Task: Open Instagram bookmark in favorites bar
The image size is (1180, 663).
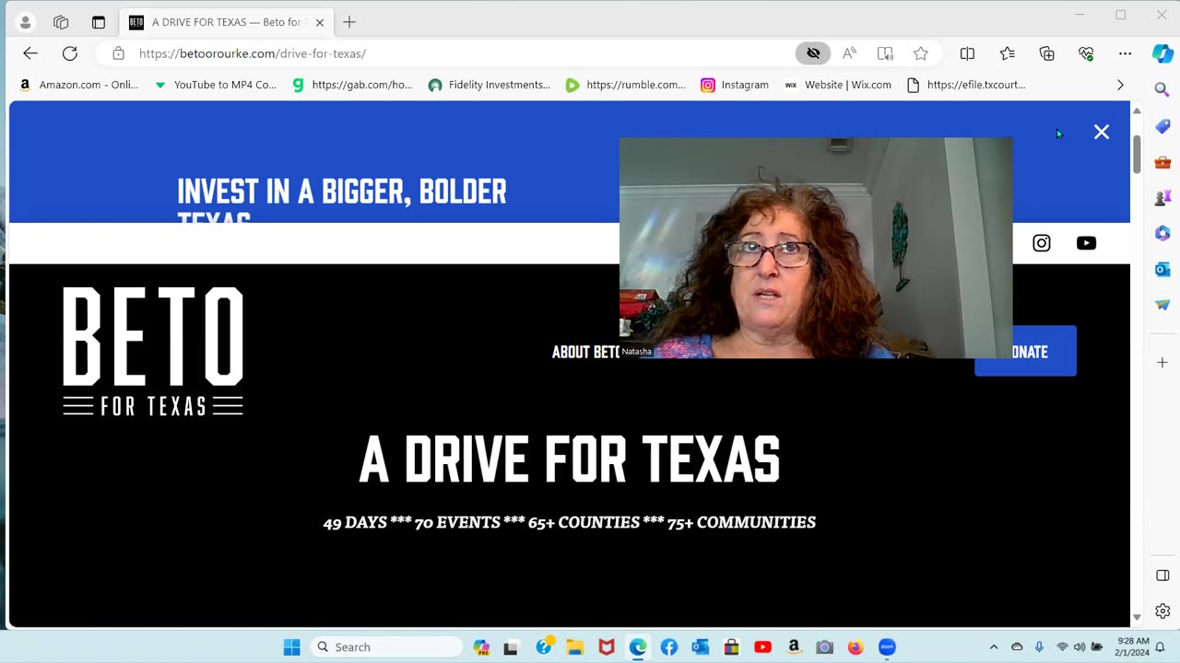Action: point(735,85)
